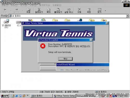Click the red error icon in dialog
Screen dimensions: 130x98
tap(43, 46)
